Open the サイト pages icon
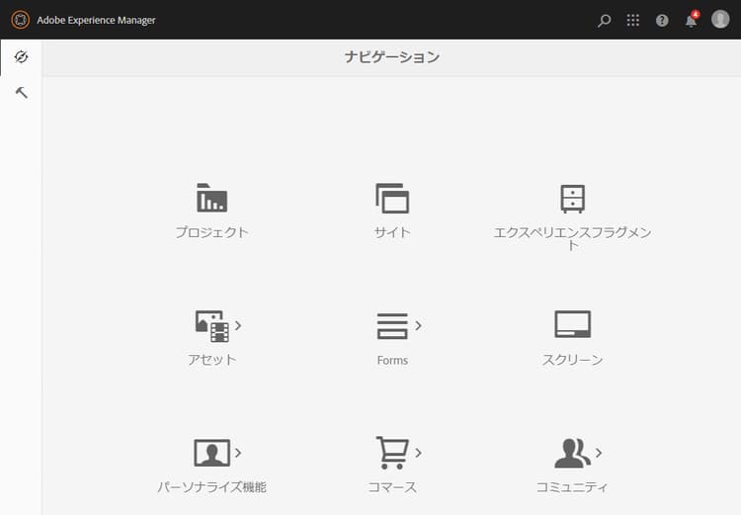The height and width of the screenshot is (515, 741). pos(392,198)
